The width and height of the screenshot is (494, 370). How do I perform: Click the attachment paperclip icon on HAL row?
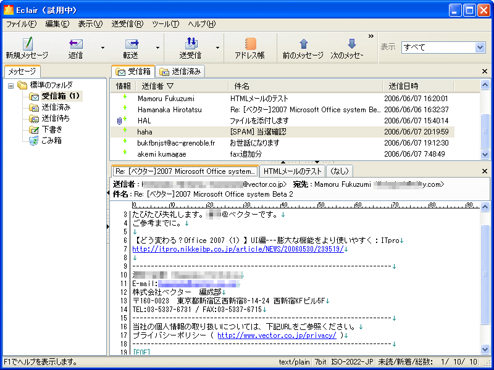[119, 120]
